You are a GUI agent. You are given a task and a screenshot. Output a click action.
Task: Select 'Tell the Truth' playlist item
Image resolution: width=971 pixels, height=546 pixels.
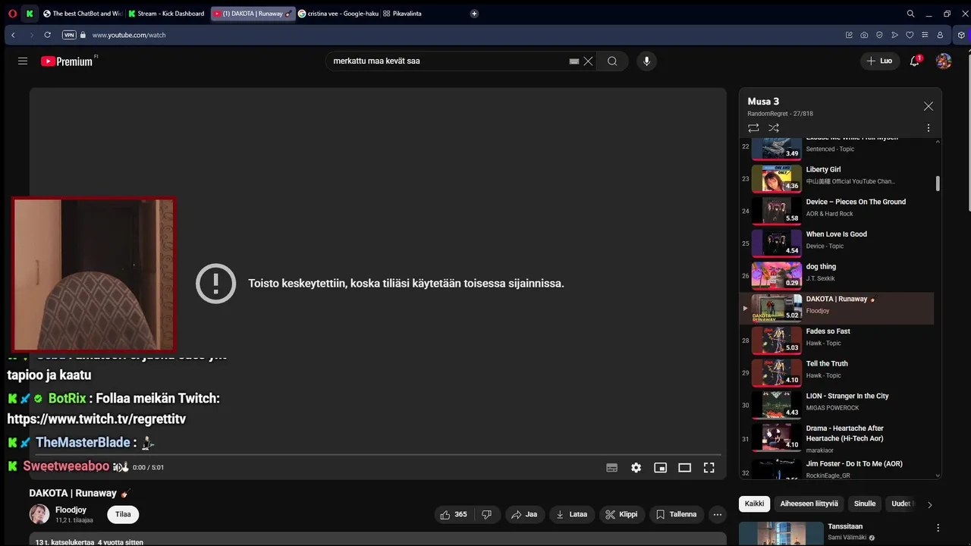click(x=837, y=373)
